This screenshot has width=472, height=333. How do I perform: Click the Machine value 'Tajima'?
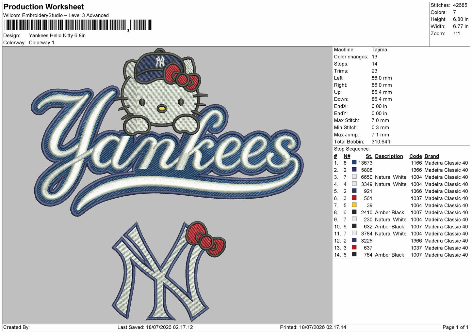pyautogui.click(x=379, y=50)
